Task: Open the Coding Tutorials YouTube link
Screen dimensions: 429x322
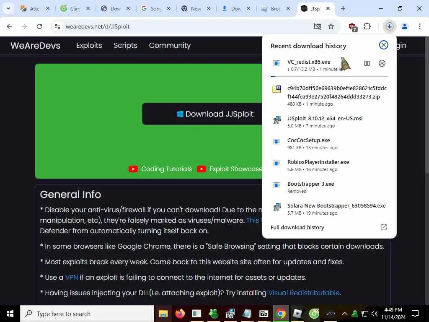Action: click(160, 169)
